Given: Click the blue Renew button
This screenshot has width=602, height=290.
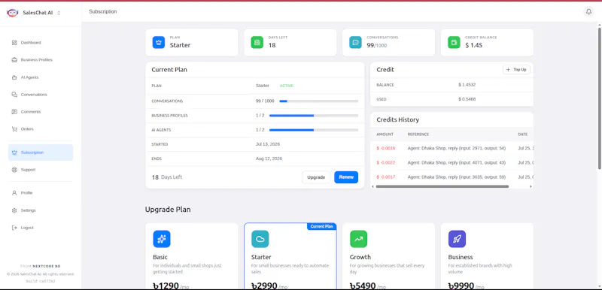Looking at the screenshot, I should (x=346, y=177).
